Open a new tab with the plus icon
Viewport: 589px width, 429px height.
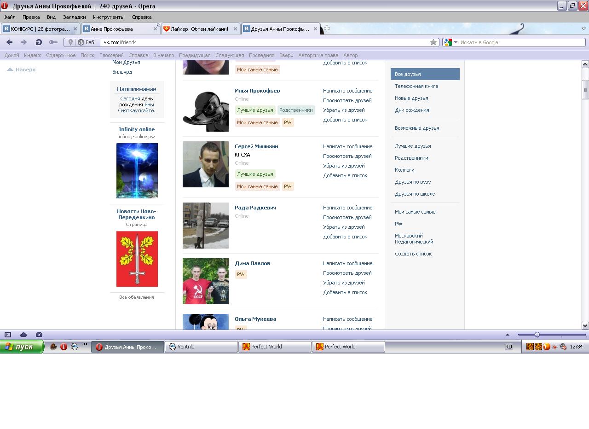327,29
